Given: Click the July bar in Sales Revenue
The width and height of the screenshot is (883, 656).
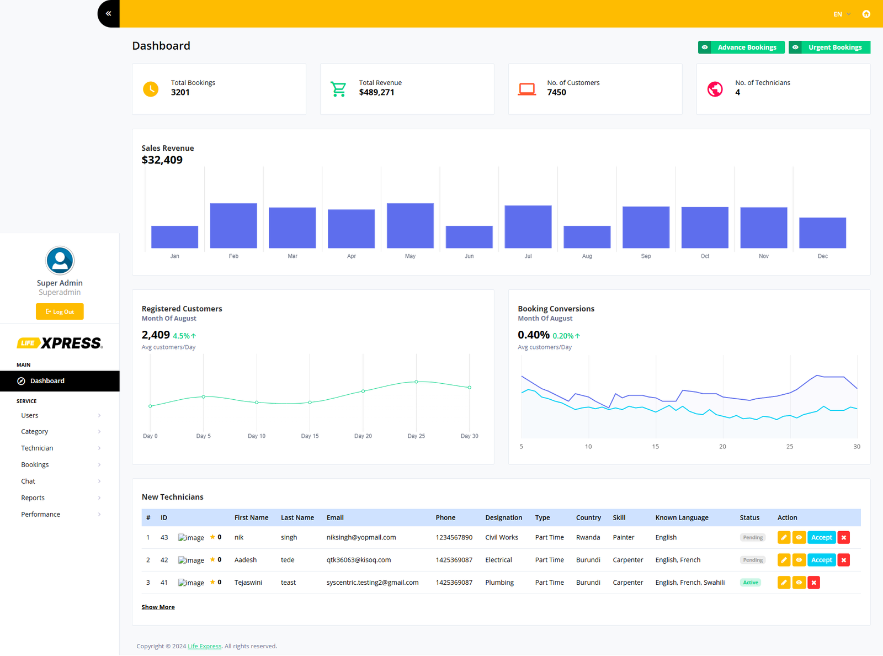Looking at the screenshot, I should pos(528,227).
